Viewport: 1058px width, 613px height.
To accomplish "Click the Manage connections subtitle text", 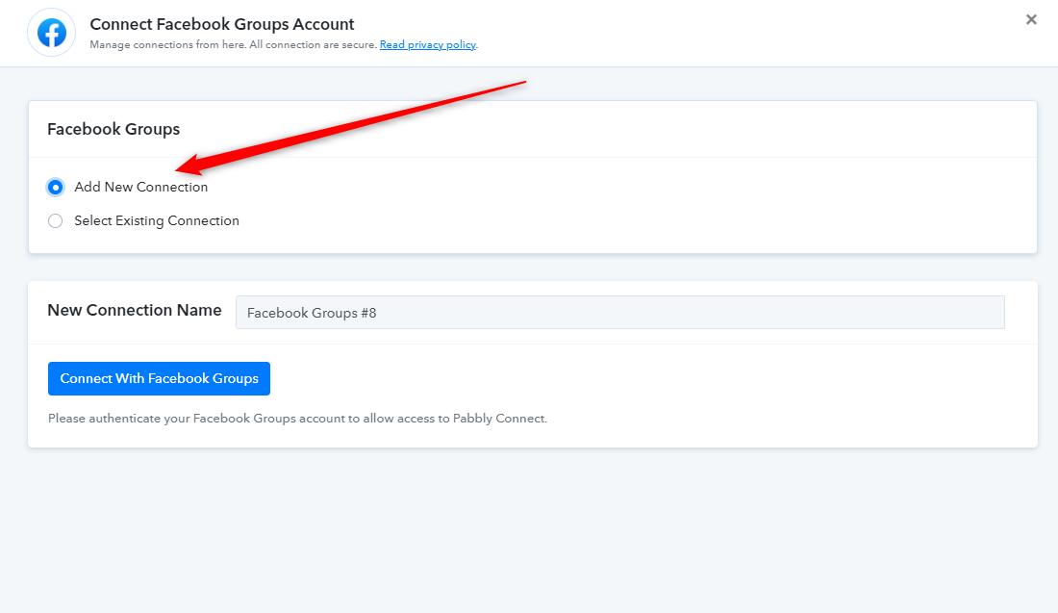I will click(x=234, y=44).
